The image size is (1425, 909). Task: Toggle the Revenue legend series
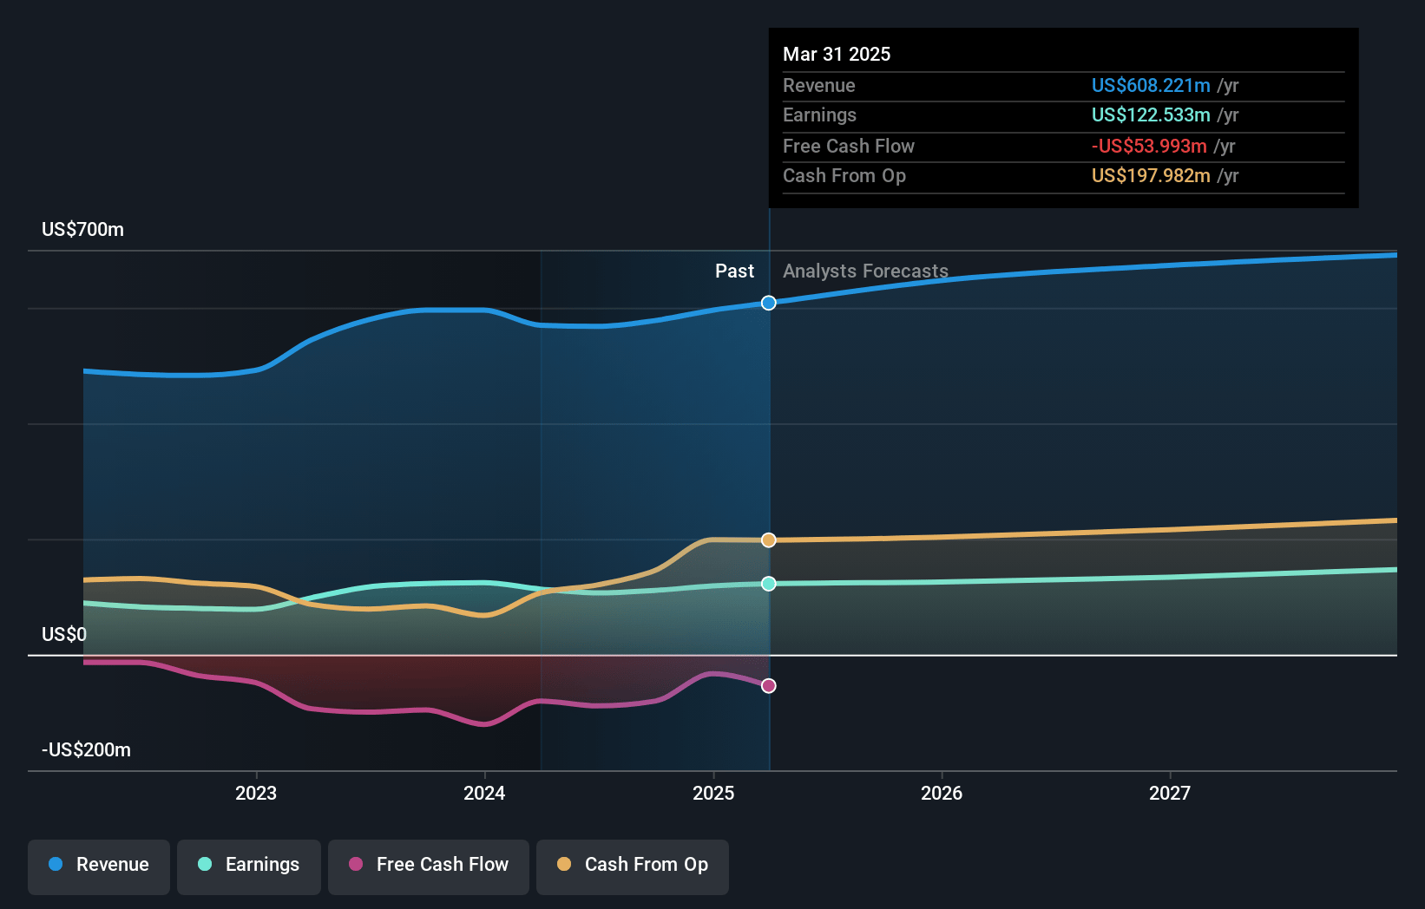[x=99, y=866]
